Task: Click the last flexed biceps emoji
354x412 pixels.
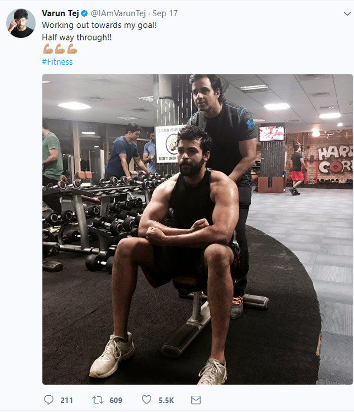Action: pos(72,49)
